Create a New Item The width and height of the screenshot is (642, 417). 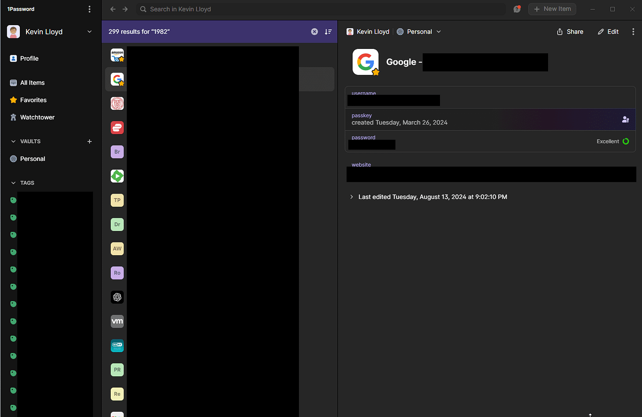552,9
